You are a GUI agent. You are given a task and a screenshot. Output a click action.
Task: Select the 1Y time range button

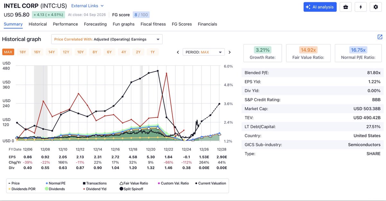(x=152, y=52)
